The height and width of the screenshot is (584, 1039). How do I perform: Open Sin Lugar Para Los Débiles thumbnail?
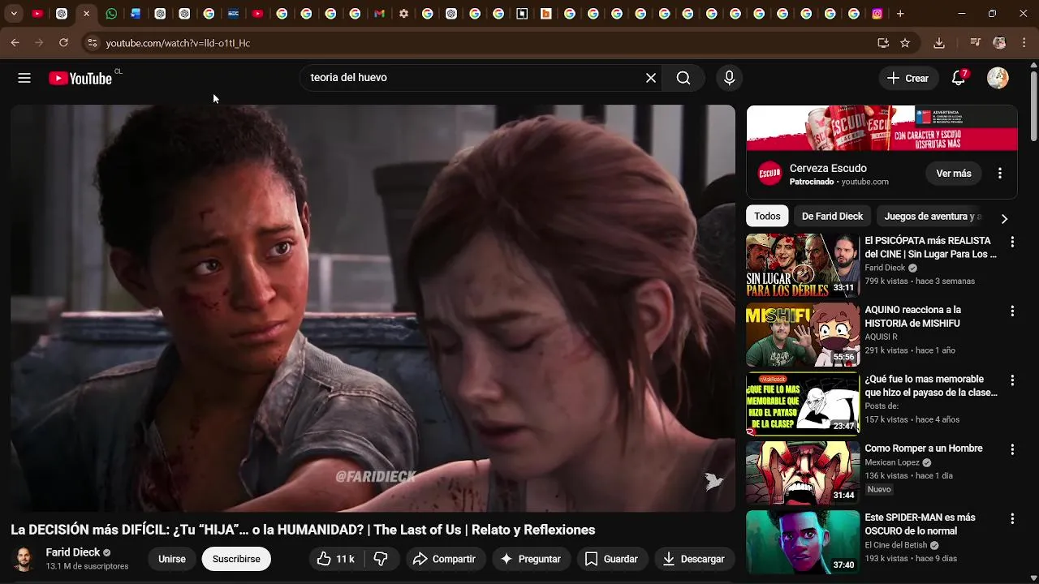[803, 265]
